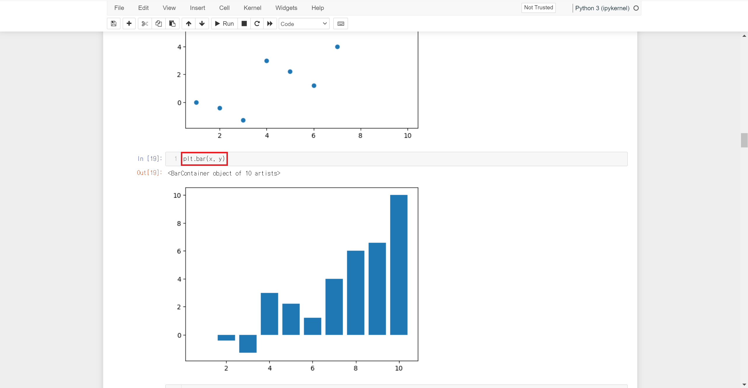Move selected cell down arrow
Screen dimensions: 748x388
point(202,24)
